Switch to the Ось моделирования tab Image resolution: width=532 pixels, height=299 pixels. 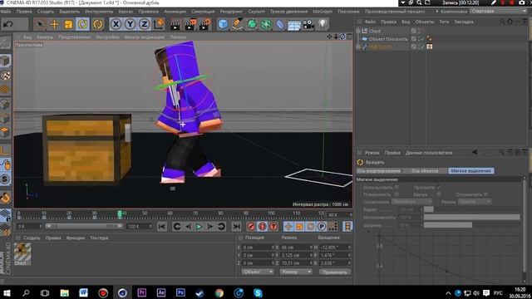[379, 171]
